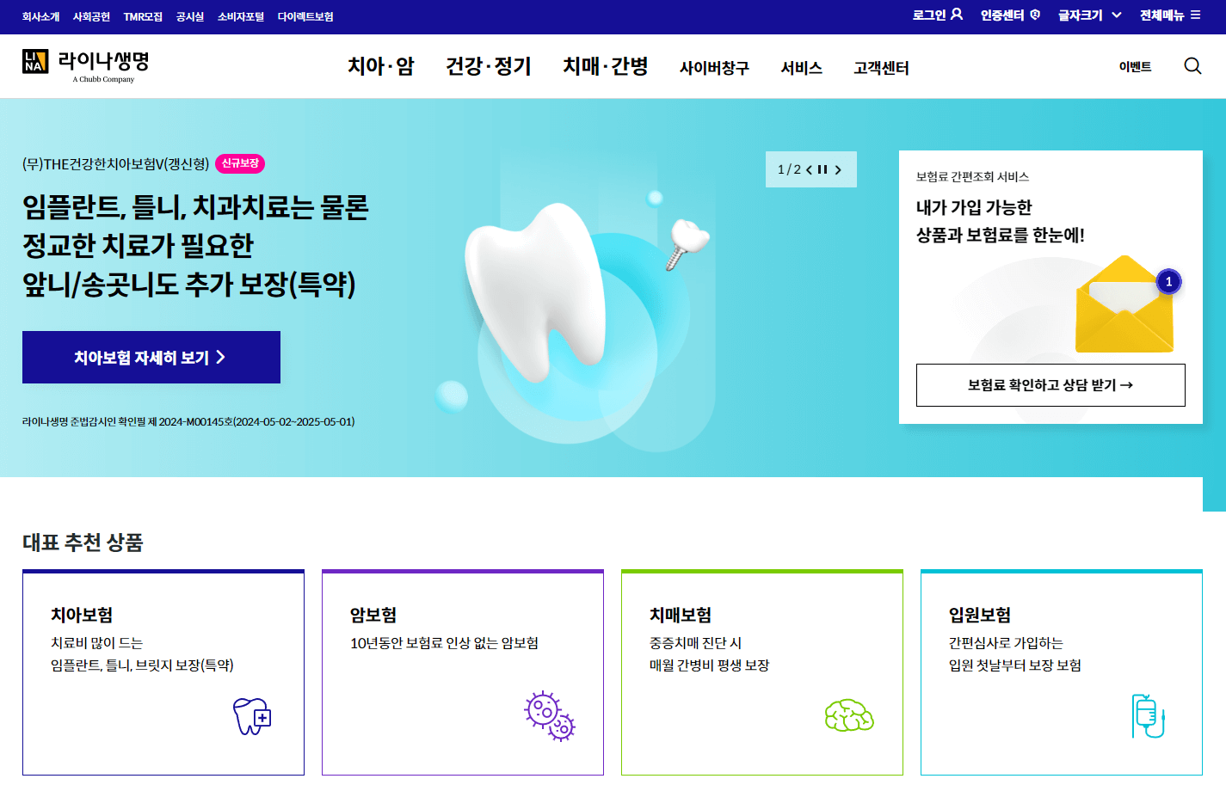Open the 소비자포털 link
The height and width of the screenshot is (791, 1226).
(x=241, y=16)
